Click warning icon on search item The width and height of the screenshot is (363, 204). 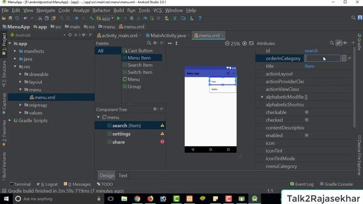pyautogui.click(x=162, y=125)
